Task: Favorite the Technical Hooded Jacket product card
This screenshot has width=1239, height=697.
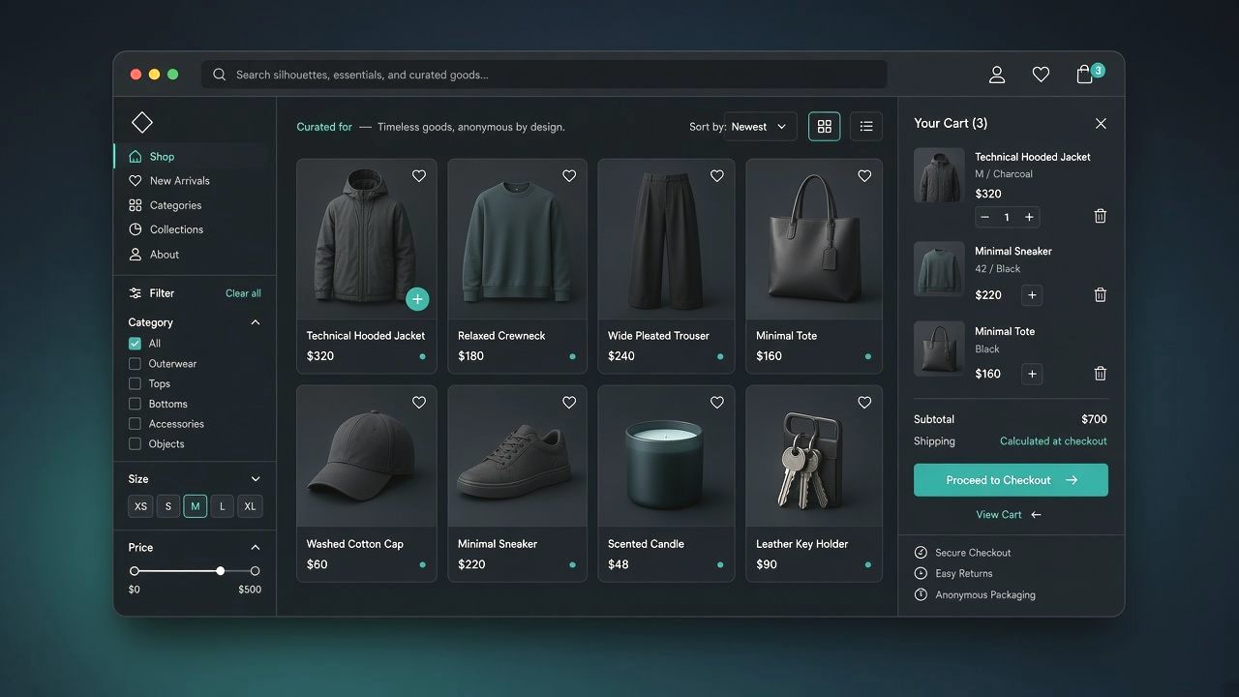Action: pyautogui.click(x=419, y=176)
